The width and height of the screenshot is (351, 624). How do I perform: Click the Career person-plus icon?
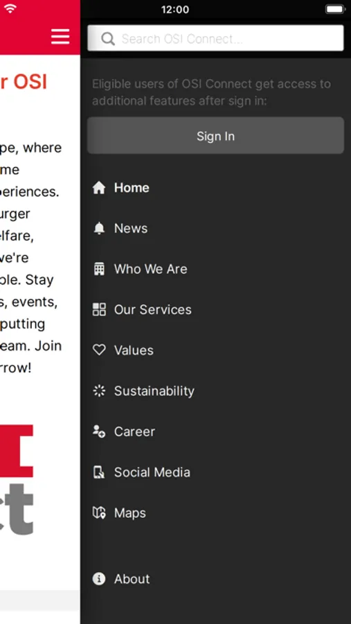(x=99, y=431)
